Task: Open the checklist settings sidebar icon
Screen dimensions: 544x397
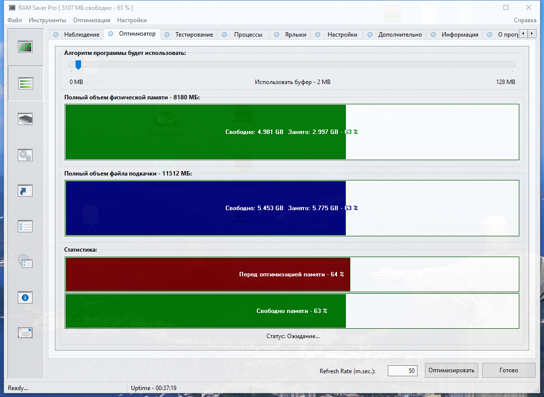Action: coord(25,226)
